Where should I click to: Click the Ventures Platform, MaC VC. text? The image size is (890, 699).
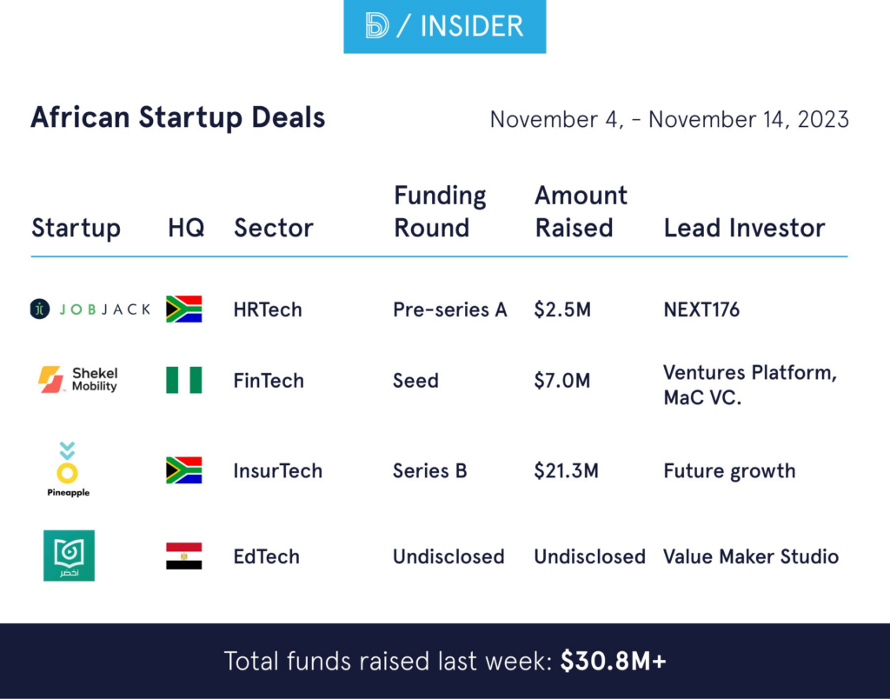click(749, 386)
